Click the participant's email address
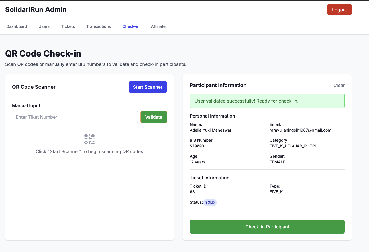 point(300,130)
